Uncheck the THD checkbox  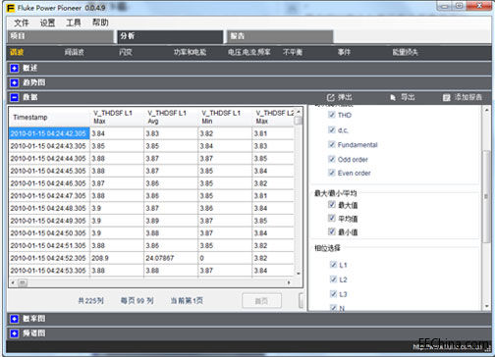[332, 115]
